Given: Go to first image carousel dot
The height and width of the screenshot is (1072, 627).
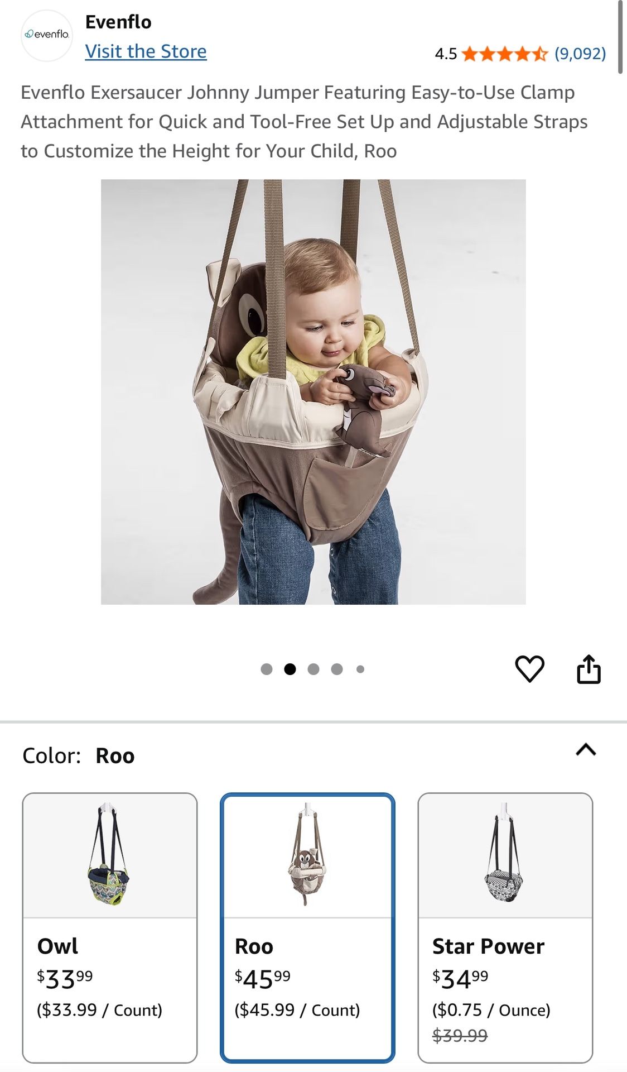Looking at the screenshot, I should tap(267, 669).
